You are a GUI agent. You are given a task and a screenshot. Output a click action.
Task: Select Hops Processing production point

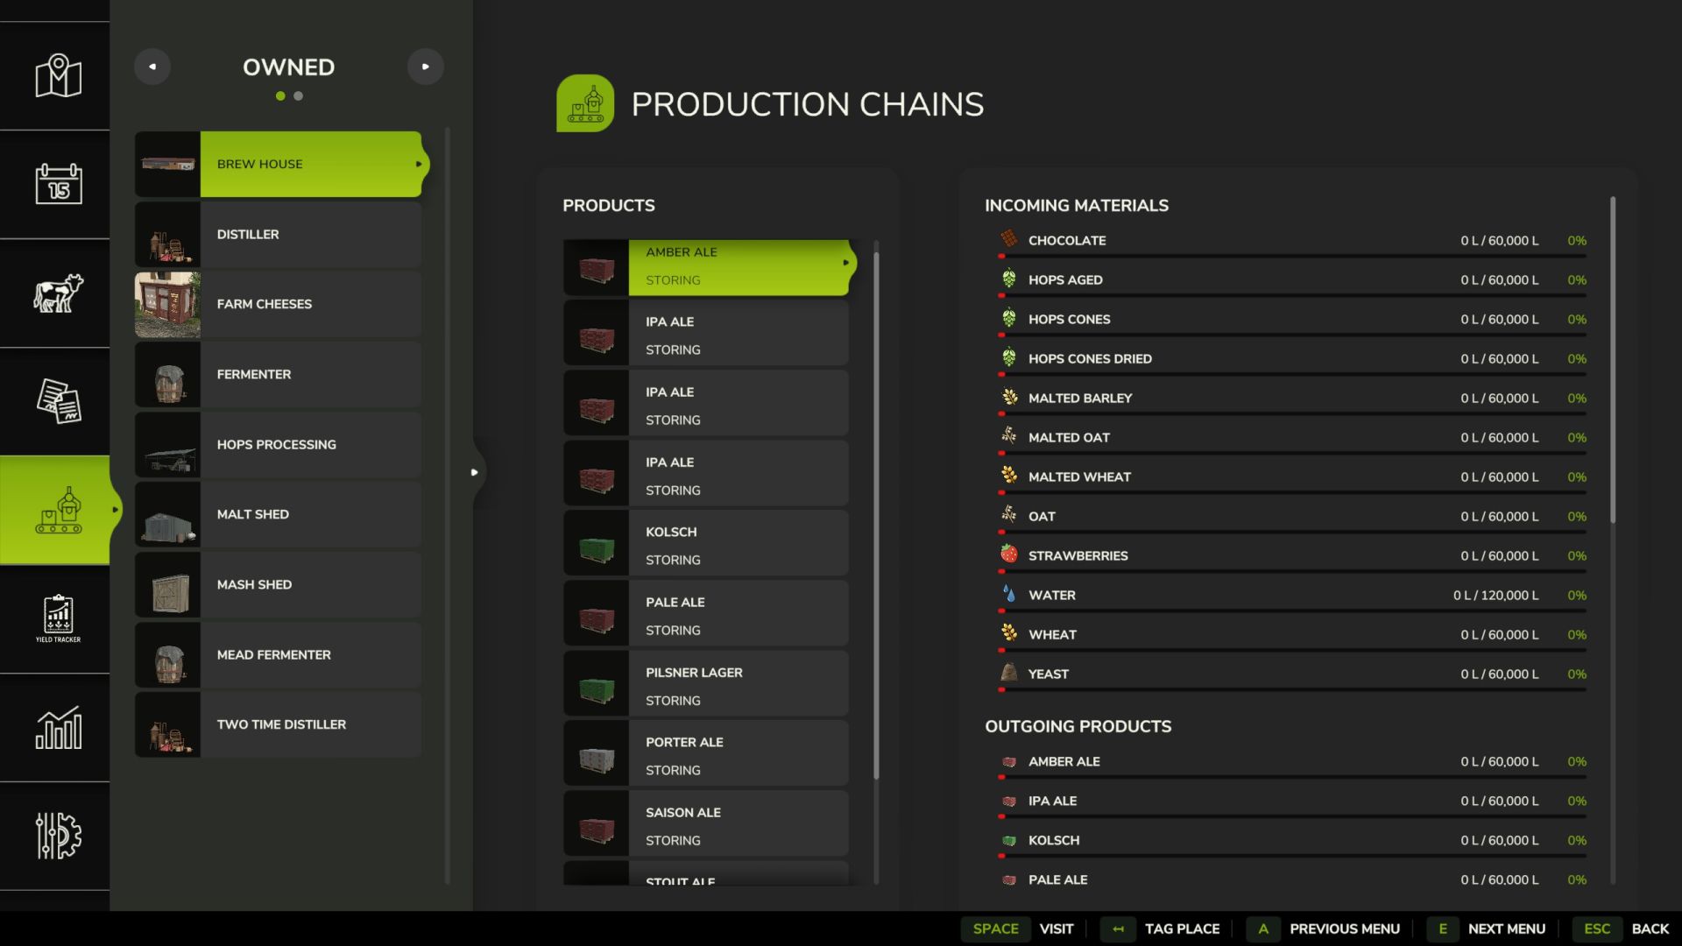click(278, 445)
